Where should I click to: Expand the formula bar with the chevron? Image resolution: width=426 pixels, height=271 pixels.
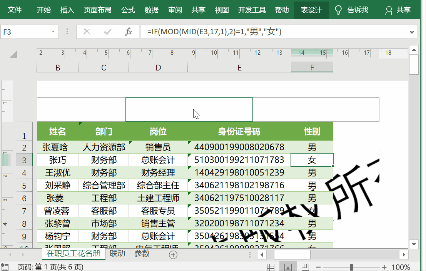[x=413, y=32]
